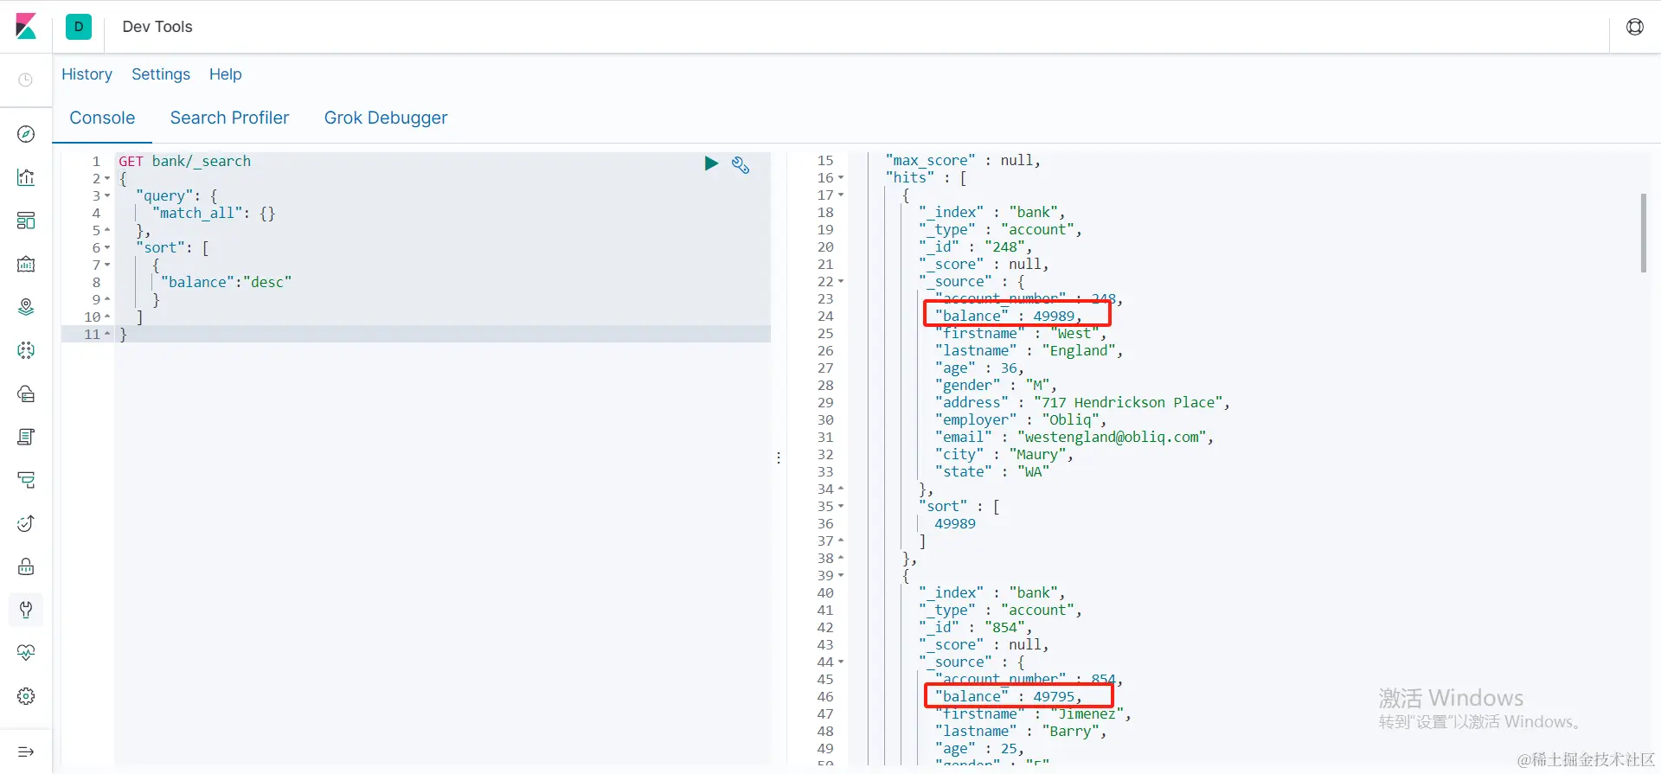Open History link
This screenshot has height=774, width=1661.
click(87, 74)
